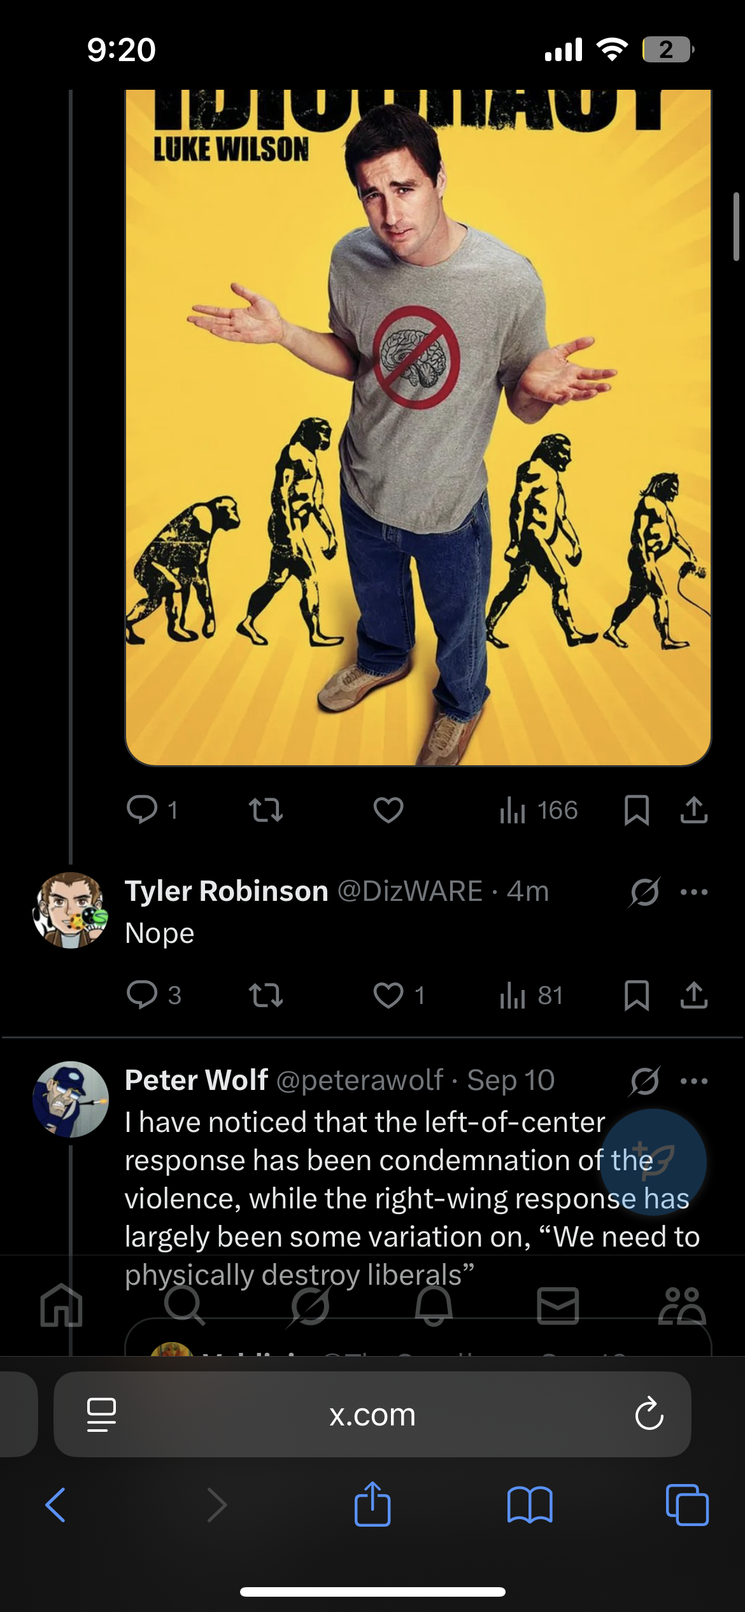Tap Grok icon on Peter Wolf's post
This screenshot has width=745, height=1612.
644,1081
